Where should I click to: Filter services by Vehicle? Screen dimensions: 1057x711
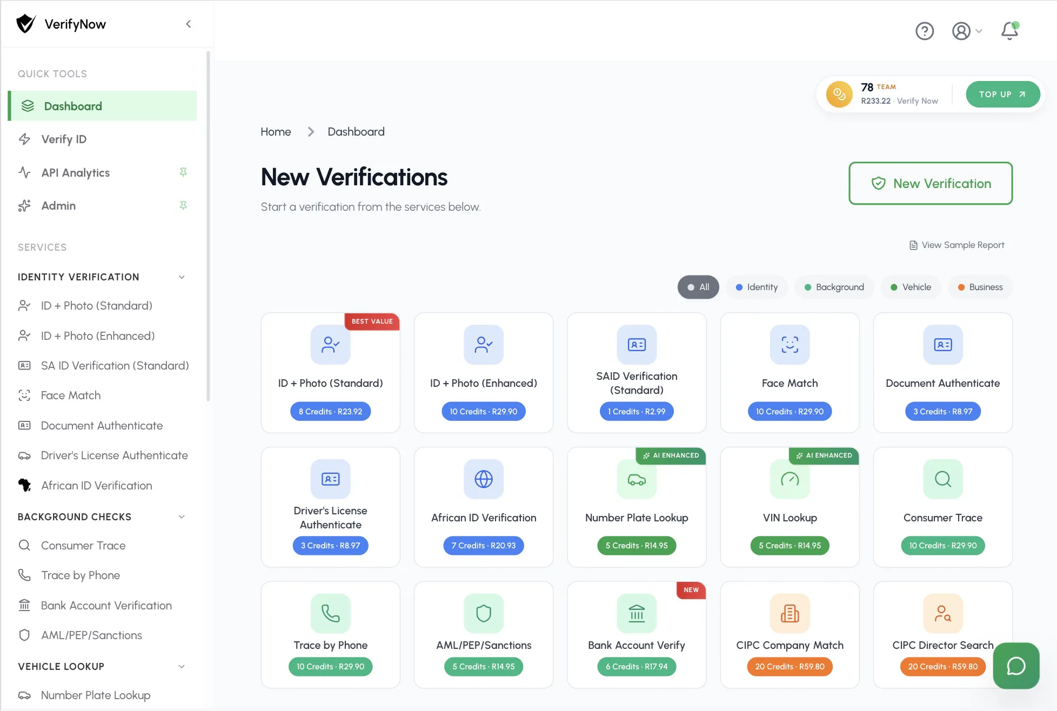[x=911, y=287]
